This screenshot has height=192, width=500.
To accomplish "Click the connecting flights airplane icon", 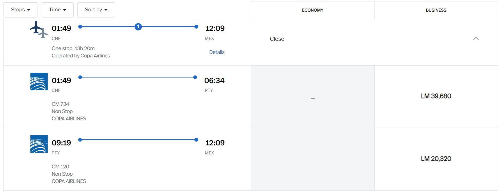I will 39,29.
